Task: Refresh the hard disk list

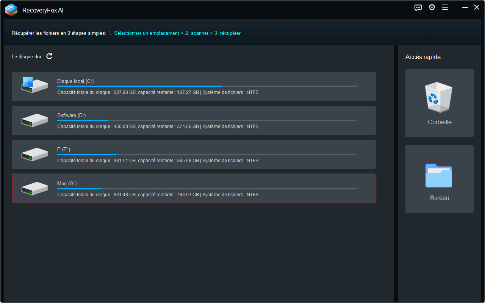Action: pyautogui.click(x=49, y=56)
